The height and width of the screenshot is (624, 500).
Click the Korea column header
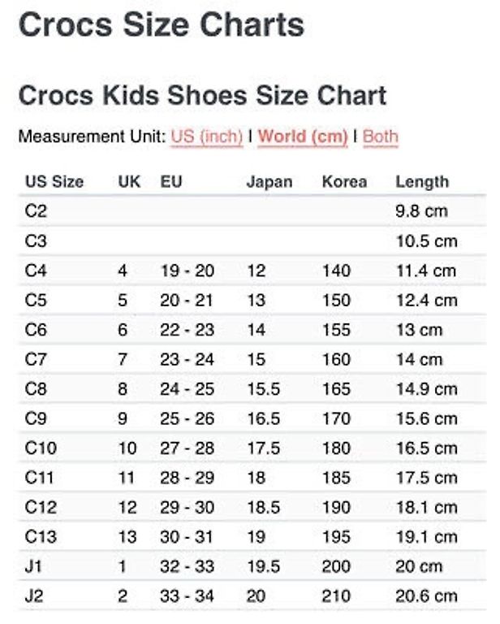coord(345,182)
